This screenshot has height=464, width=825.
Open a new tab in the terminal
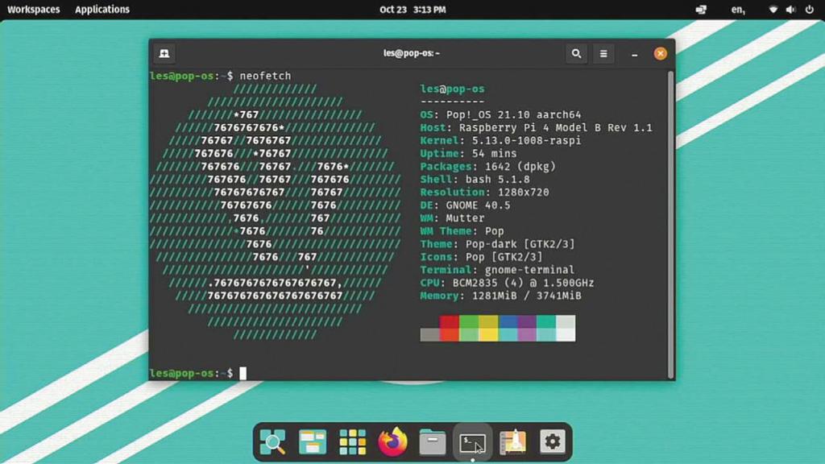point(164,54)
